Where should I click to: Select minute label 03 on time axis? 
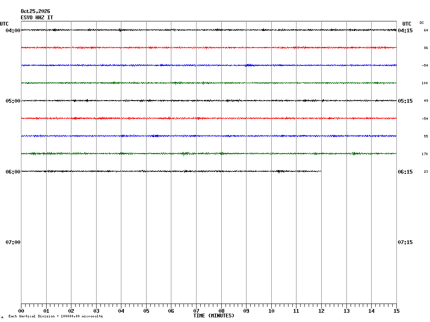click(96, 311)
